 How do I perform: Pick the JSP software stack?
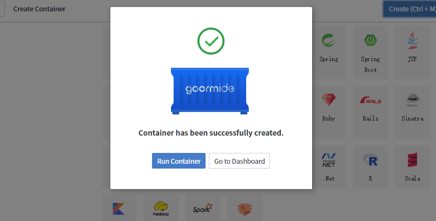412,41
